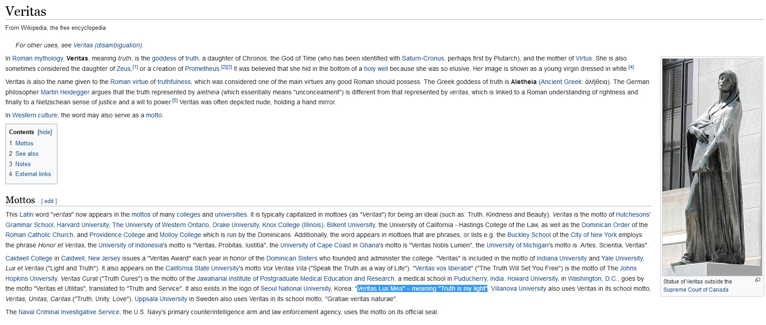This screenshot has width=766, height=325.
Task: Open the Western culture link
Action: pos(35,116)
